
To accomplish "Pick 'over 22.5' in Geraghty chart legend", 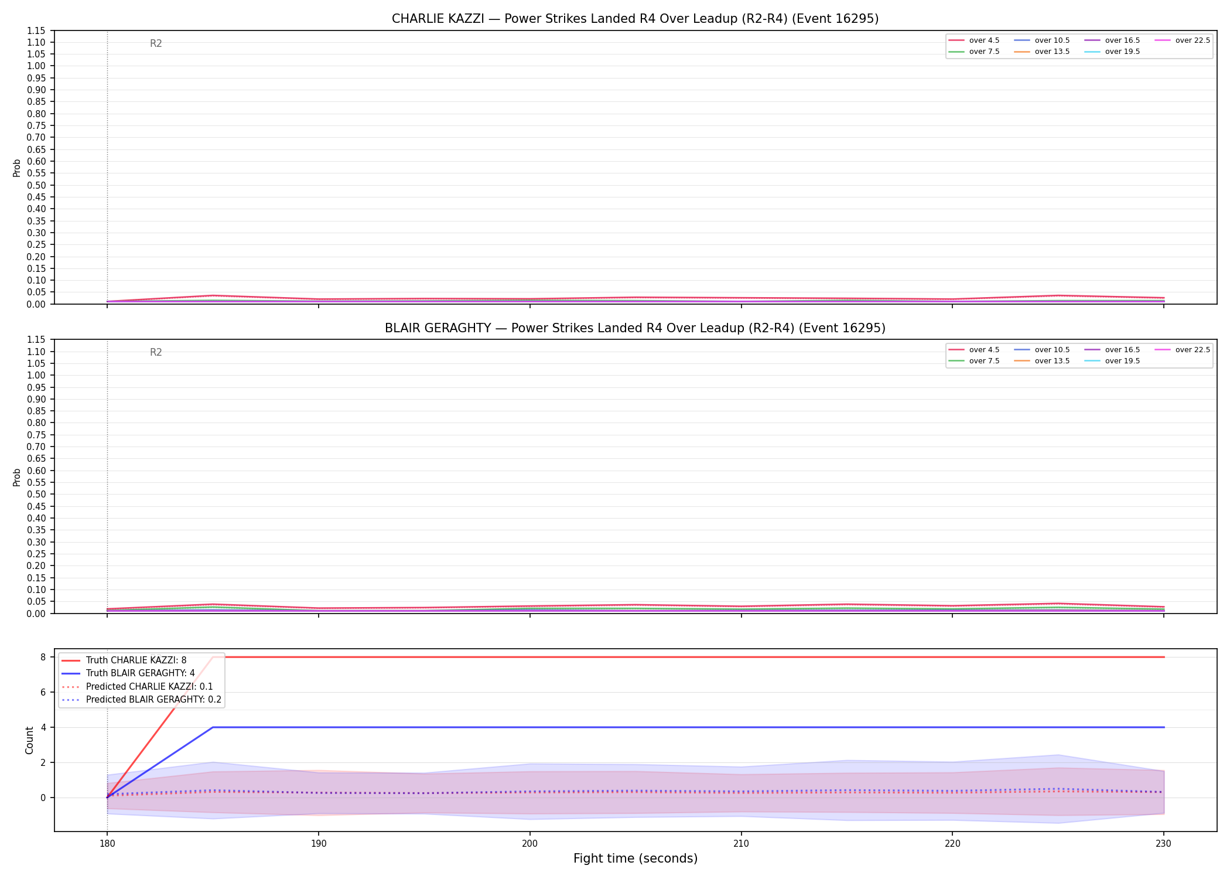I will coord(1182,350).
